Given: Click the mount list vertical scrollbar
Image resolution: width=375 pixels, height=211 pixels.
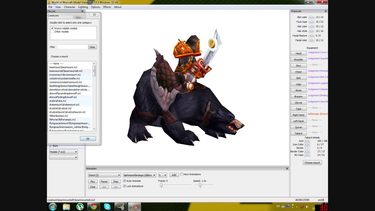Looking at the screenshot, I should pyautogui.click(x=94, y=96).
